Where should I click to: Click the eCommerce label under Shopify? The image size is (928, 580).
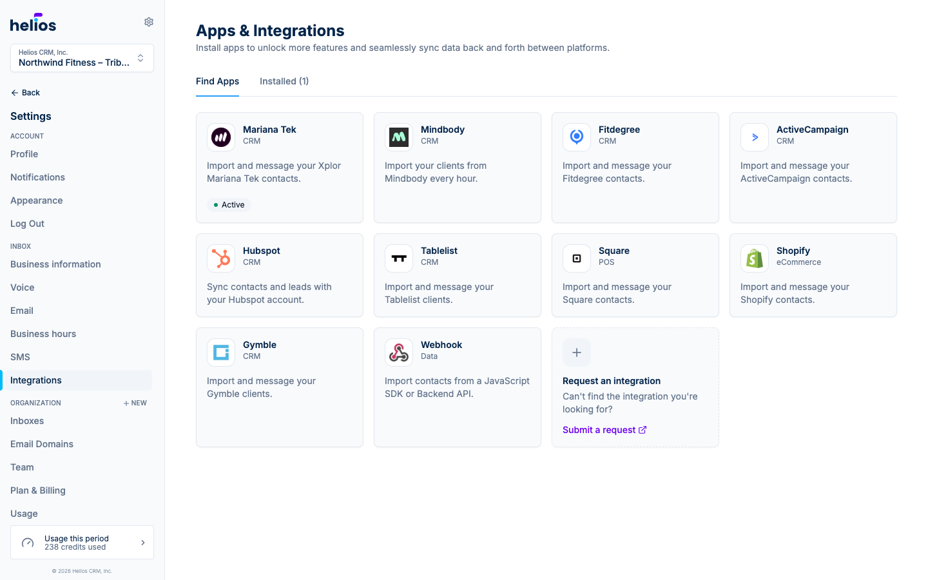tap(798, 262)
